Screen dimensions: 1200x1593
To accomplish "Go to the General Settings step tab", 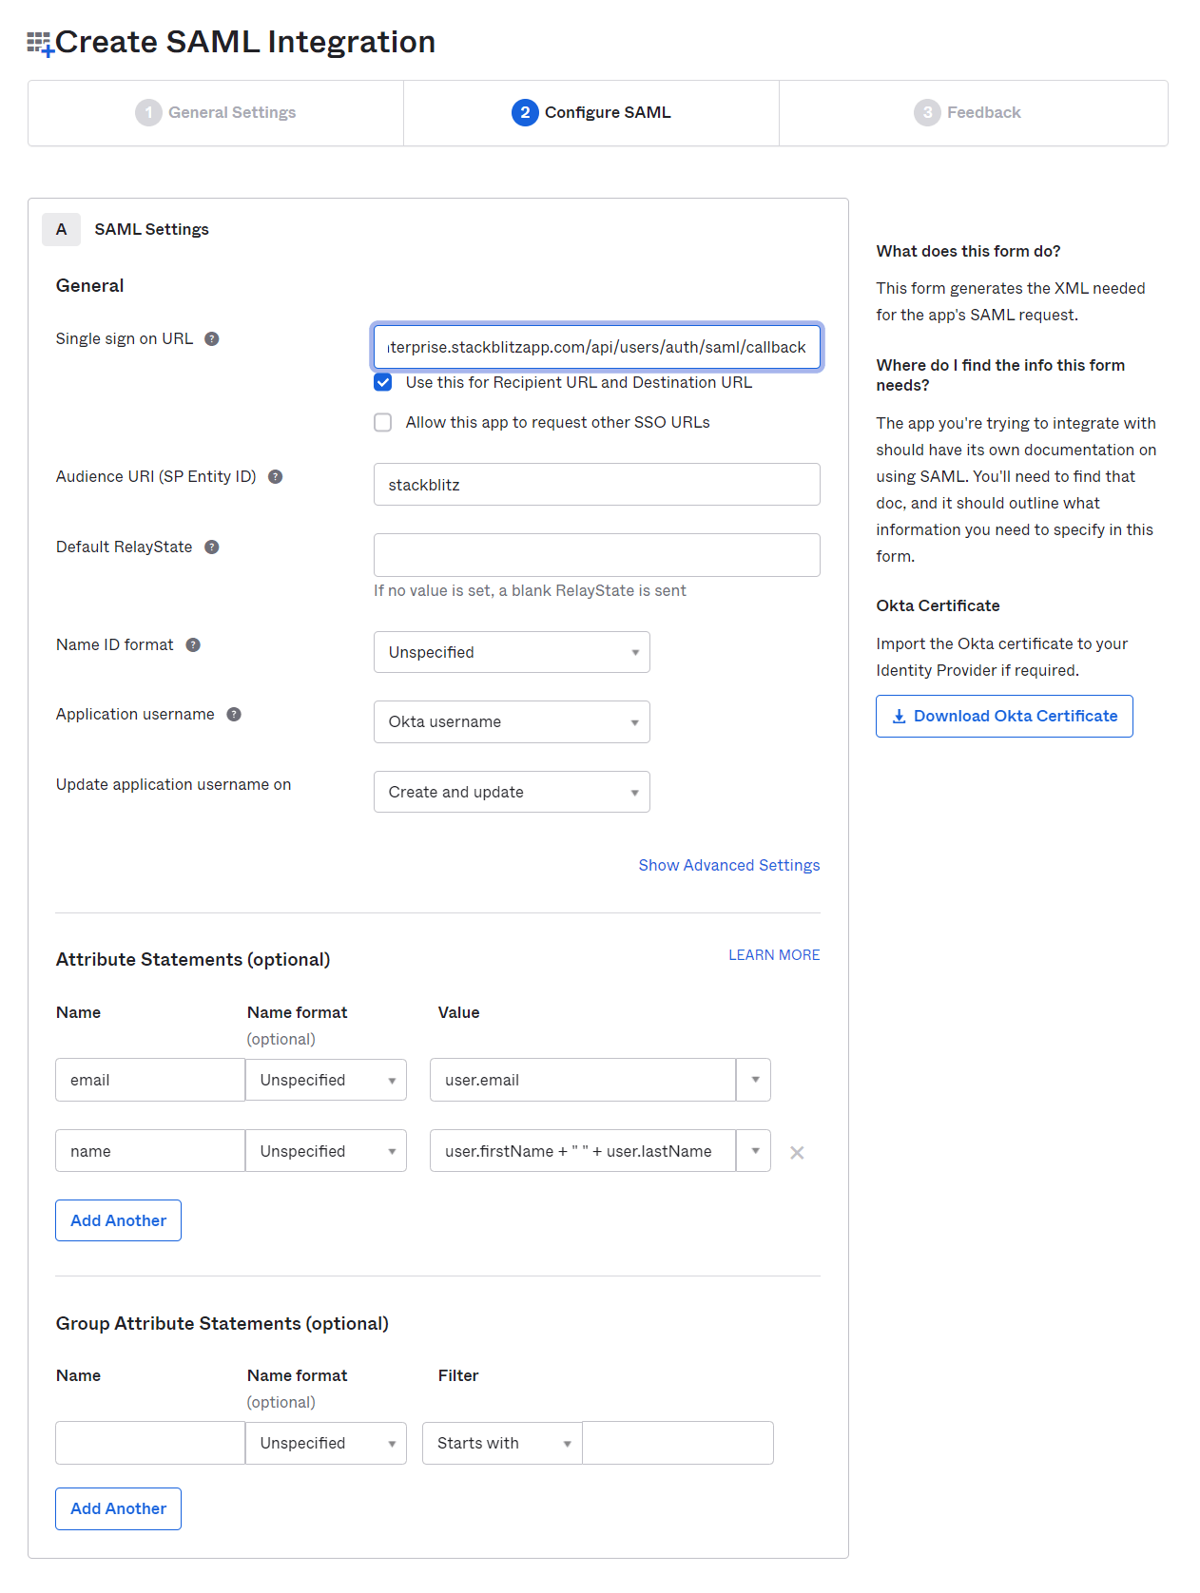I will point(216,113).
